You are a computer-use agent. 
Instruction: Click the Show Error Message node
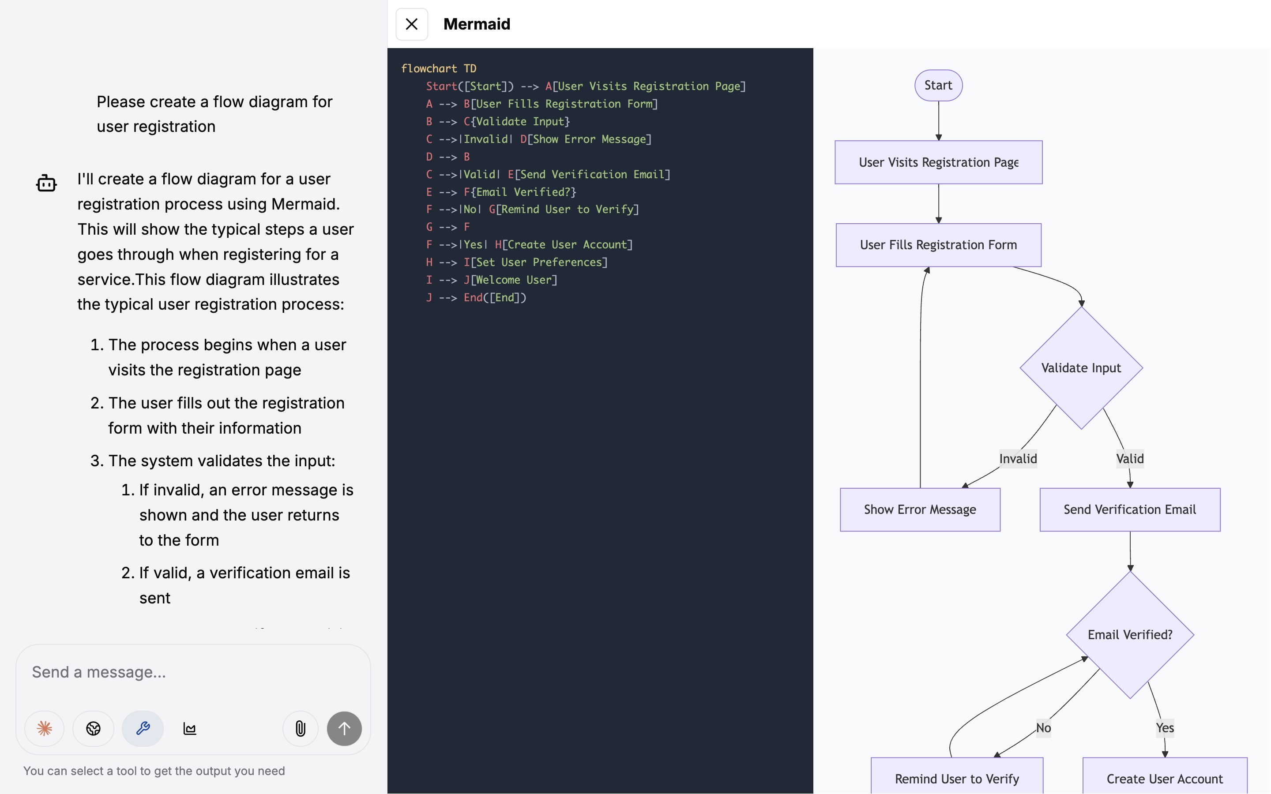pos(920,509)
